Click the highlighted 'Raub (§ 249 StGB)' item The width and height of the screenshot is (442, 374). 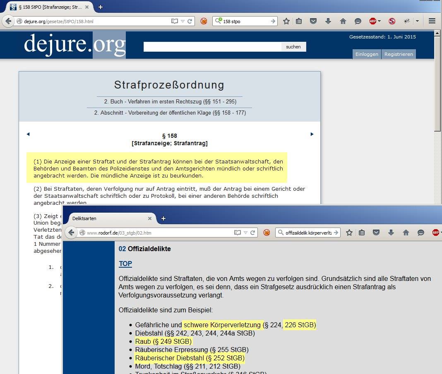pyautogui.click(x=163, y=342)
